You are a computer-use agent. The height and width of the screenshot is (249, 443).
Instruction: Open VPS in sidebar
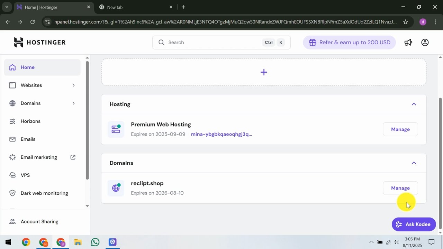[42, 175]
